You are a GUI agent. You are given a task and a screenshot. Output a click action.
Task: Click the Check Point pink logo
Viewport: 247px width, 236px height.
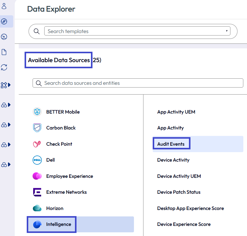coord(37,144)
